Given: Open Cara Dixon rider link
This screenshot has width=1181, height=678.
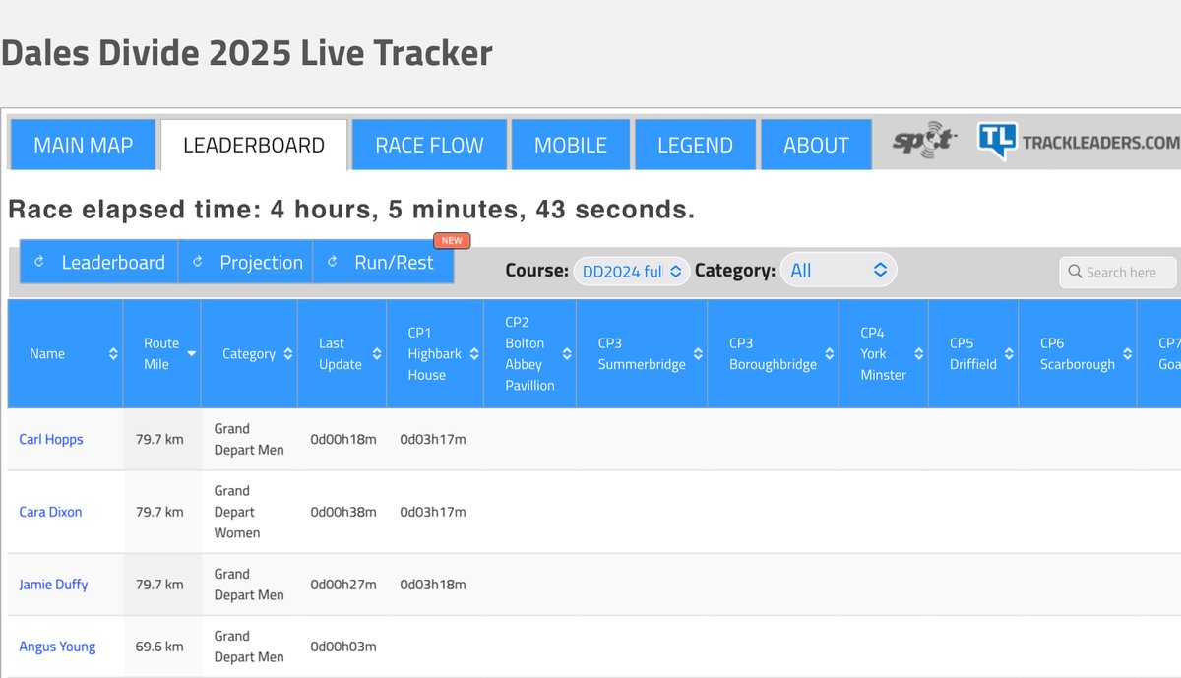Looking at the screenshot, I should click(x=50, y=512).
